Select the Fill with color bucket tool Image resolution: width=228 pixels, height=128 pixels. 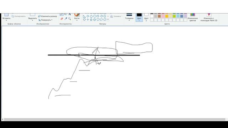[66, 14]
